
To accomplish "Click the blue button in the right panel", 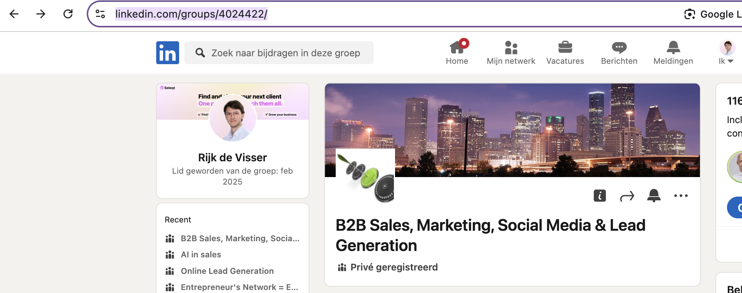I will point(735,207).
